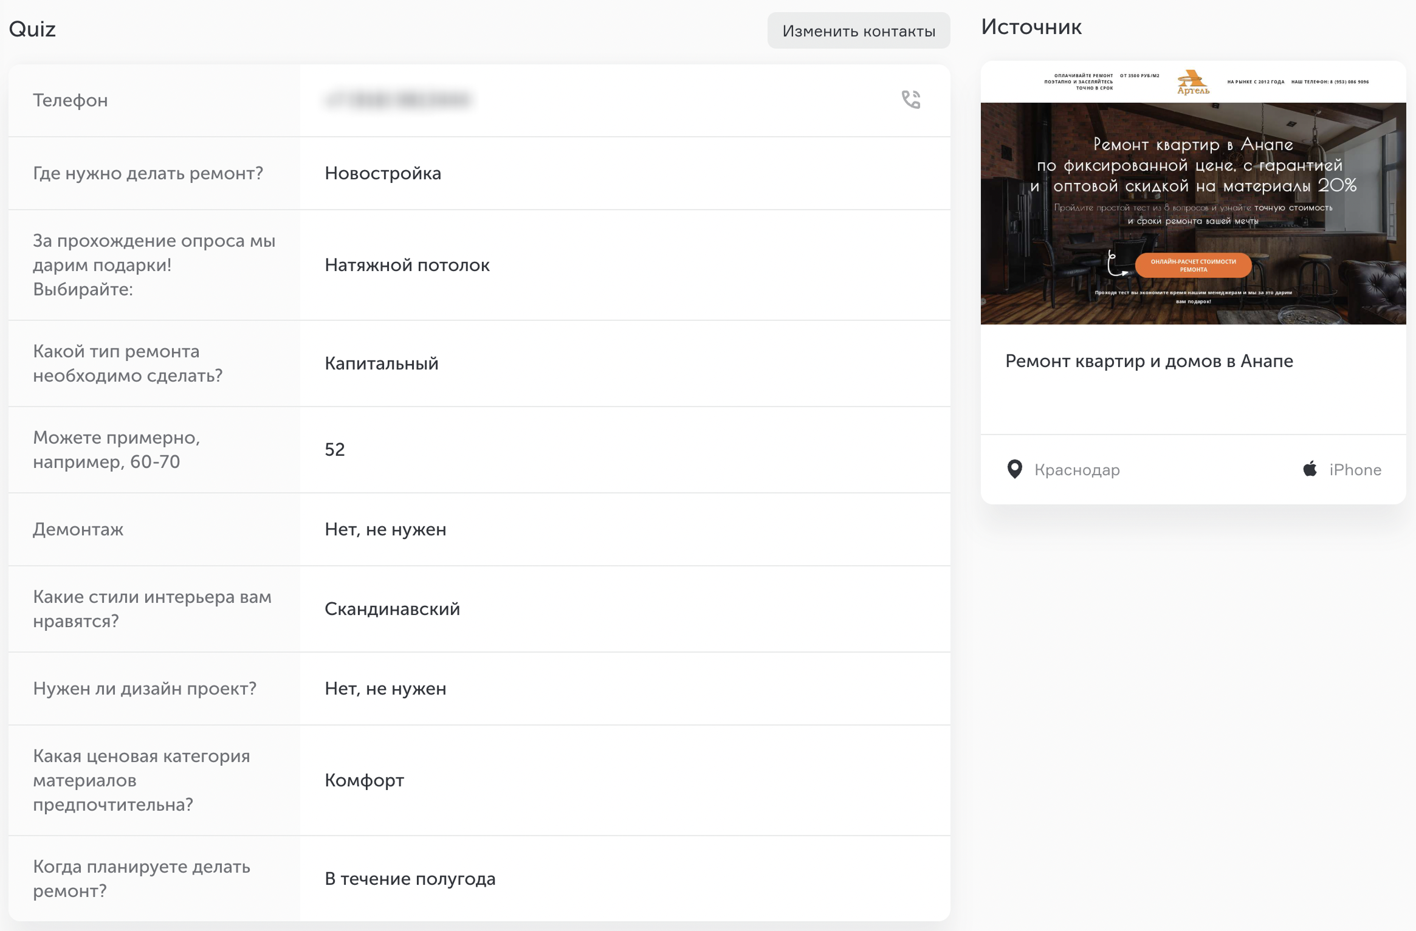The image size is (1416, 931).
Task: Click the Quiz section heading
Action: pos(32,29)
